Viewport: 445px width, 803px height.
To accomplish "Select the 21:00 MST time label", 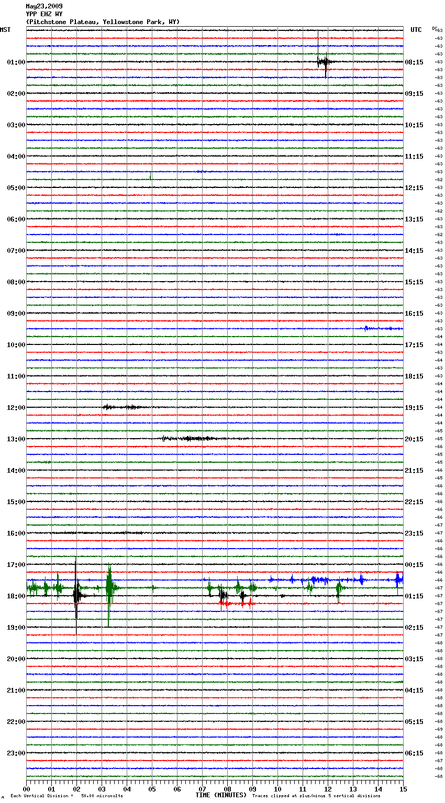I will pyautogui.click(x=16, y=690).
